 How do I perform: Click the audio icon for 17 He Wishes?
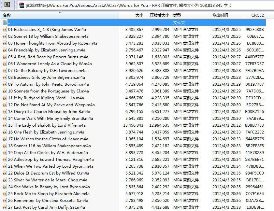click(x=5, y=139)
